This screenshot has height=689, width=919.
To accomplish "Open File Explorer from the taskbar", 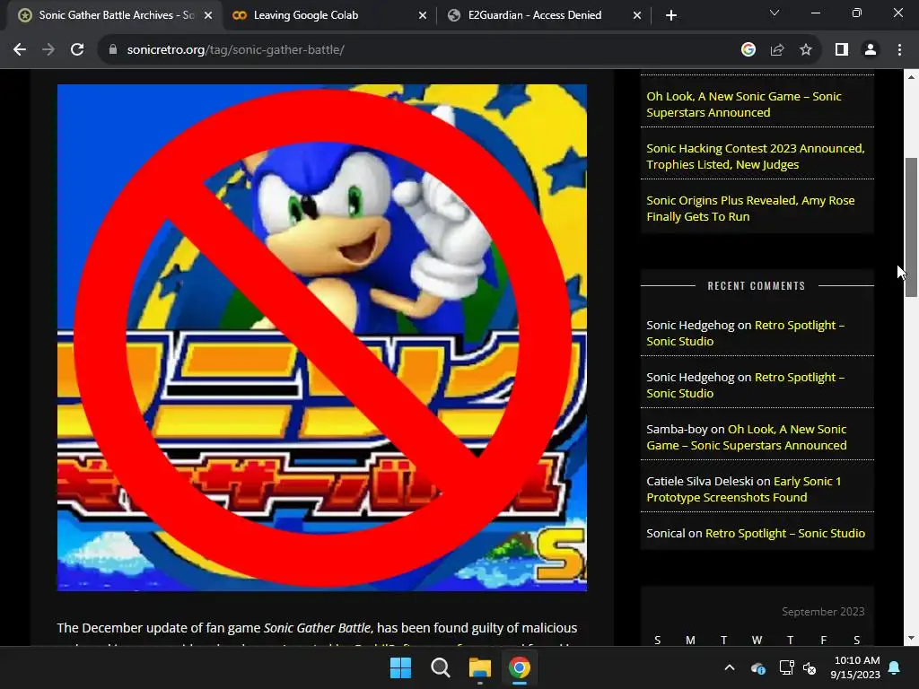I will pos(479,667).
